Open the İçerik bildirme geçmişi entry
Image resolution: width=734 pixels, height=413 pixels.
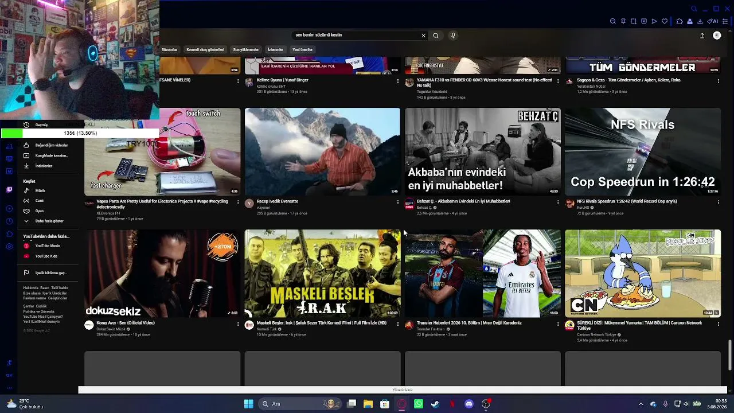click(x=50, y=273)
